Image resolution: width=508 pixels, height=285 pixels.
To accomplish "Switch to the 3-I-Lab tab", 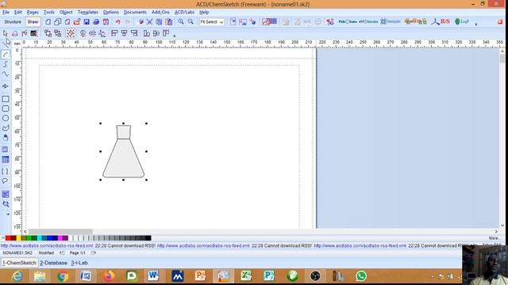I will pos(79,263).
